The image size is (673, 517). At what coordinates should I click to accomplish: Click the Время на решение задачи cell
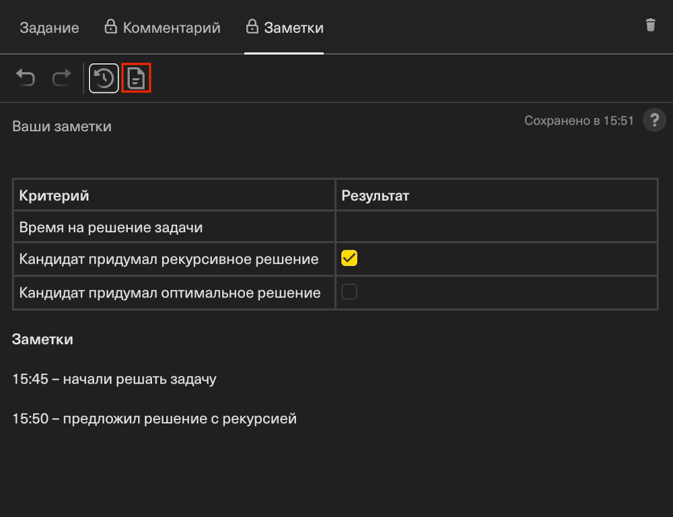pos(174,227)
